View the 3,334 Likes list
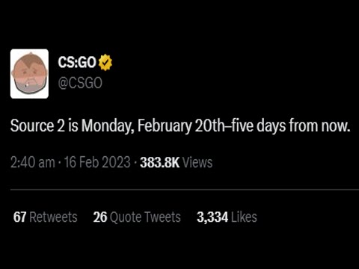 (x=227, y=217)
